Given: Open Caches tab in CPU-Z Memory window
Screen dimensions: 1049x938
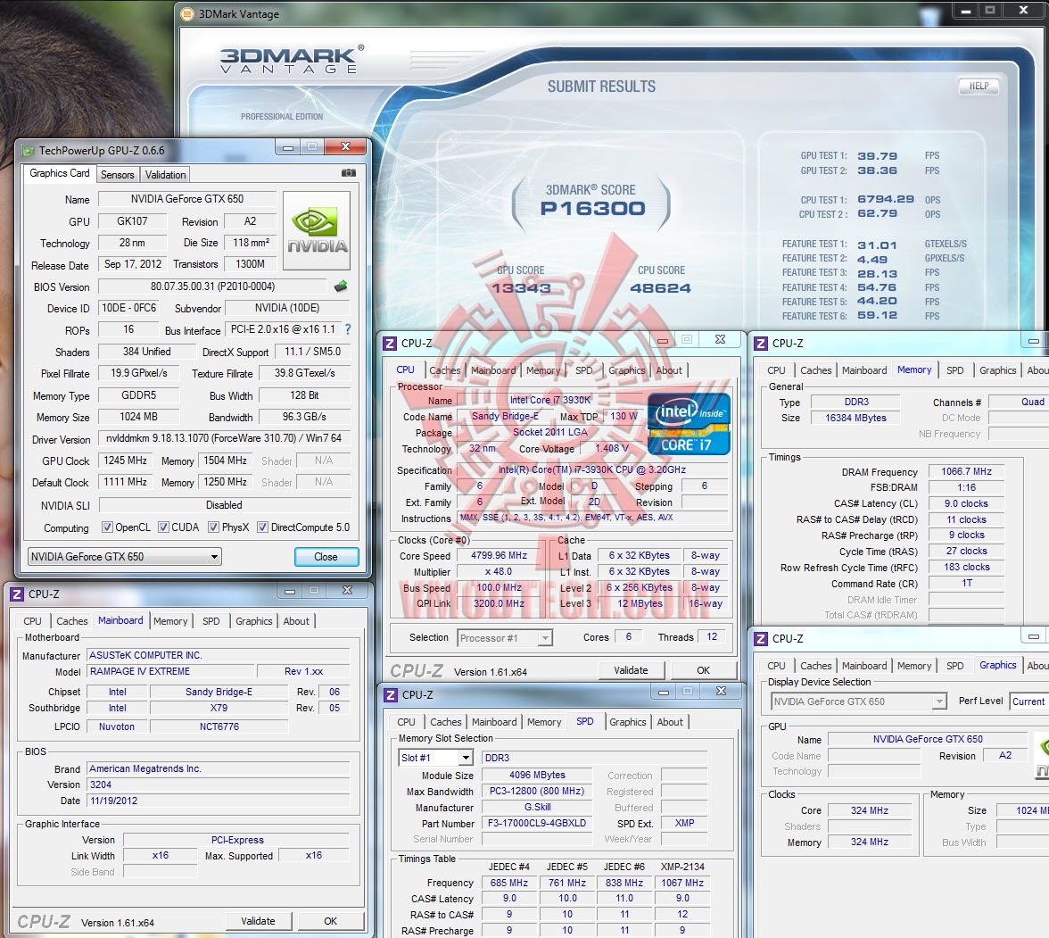Looking at the screenshot, I should pyautogui.click(x=815, y=370).
